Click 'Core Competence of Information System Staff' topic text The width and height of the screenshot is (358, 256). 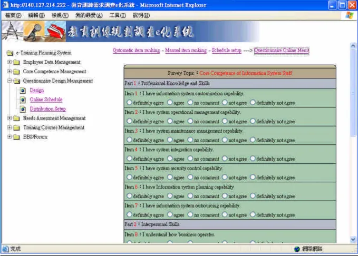tap(246, 73)
